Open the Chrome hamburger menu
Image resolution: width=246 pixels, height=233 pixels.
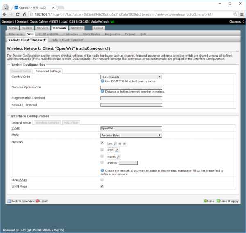[x=241, y=14]
